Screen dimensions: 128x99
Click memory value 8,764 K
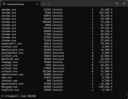(107, 81)
